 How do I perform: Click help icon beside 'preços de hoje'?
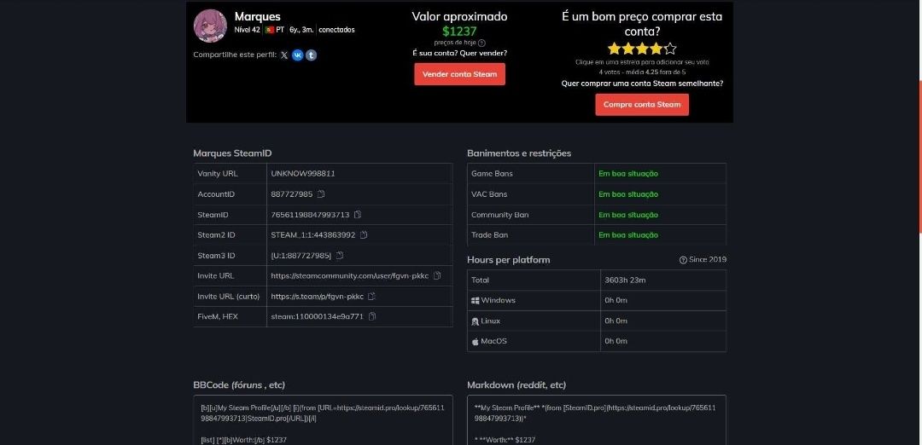pyautogui.click(x=481, y=43)
